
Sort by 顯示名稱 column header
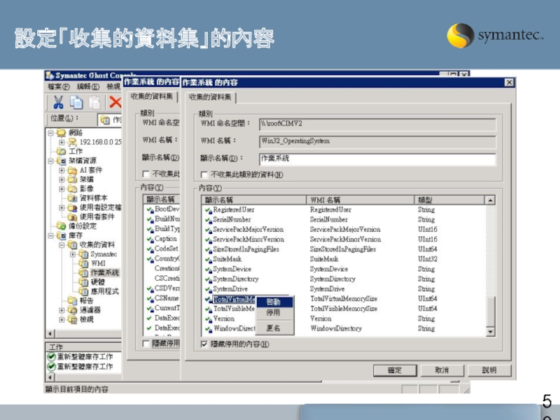254,200
